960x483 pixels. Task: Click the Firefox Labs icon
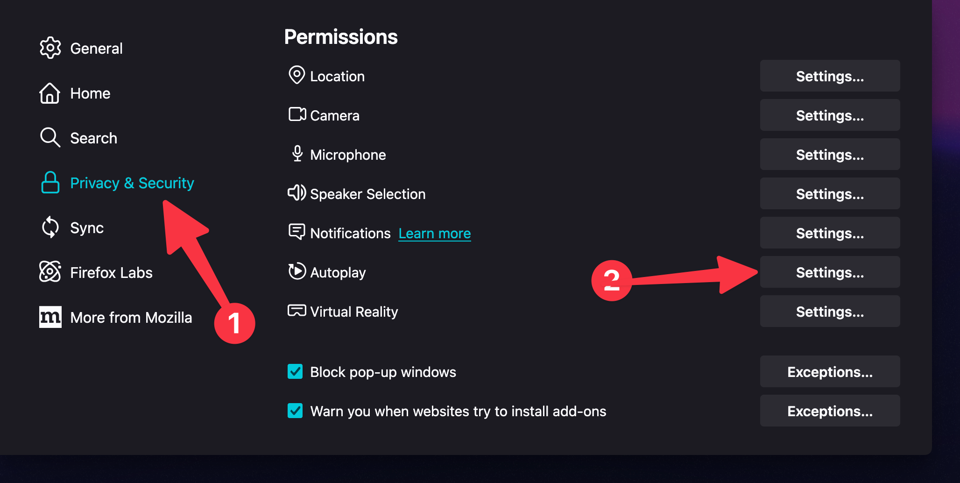pos(50,272)
